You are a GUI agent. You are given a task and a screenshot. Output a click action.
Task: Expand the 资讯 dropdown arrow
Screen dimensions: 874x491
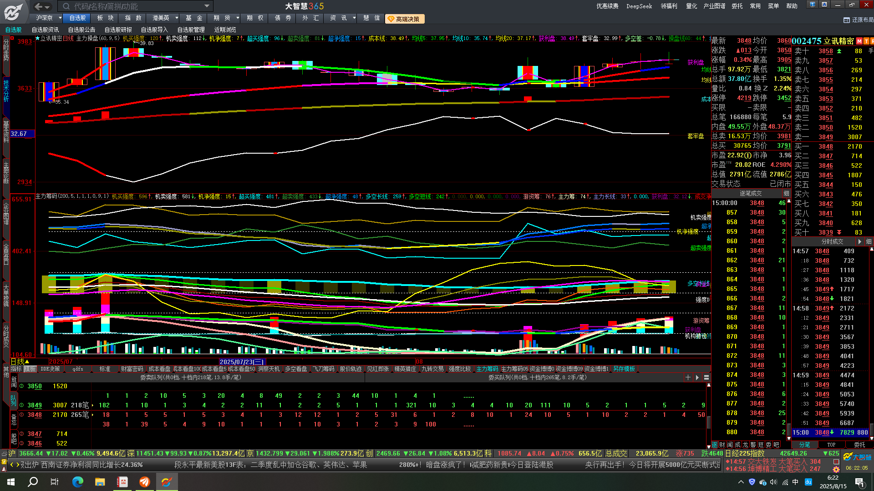[x=354, y=18]
